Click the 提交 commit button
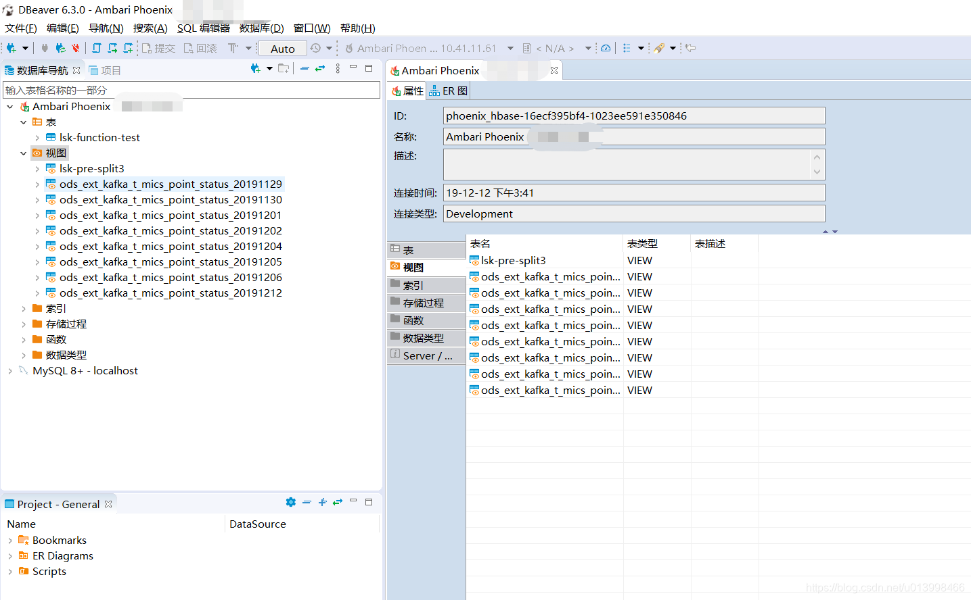971x600 pixels. tap(158, 48)
